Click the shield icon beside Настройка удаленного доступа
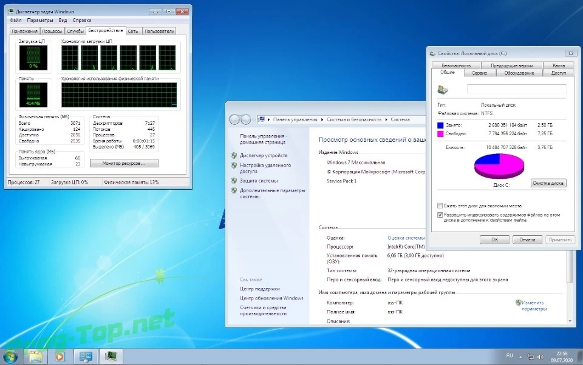 point(234,166)
